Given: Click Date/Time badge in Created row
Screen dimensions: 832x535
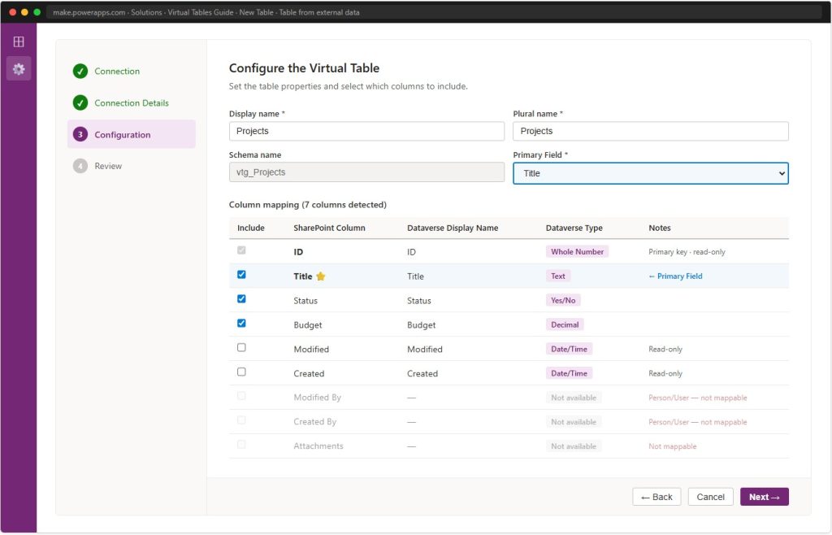Looking at the screenshot, I should (x=569, y=374).
